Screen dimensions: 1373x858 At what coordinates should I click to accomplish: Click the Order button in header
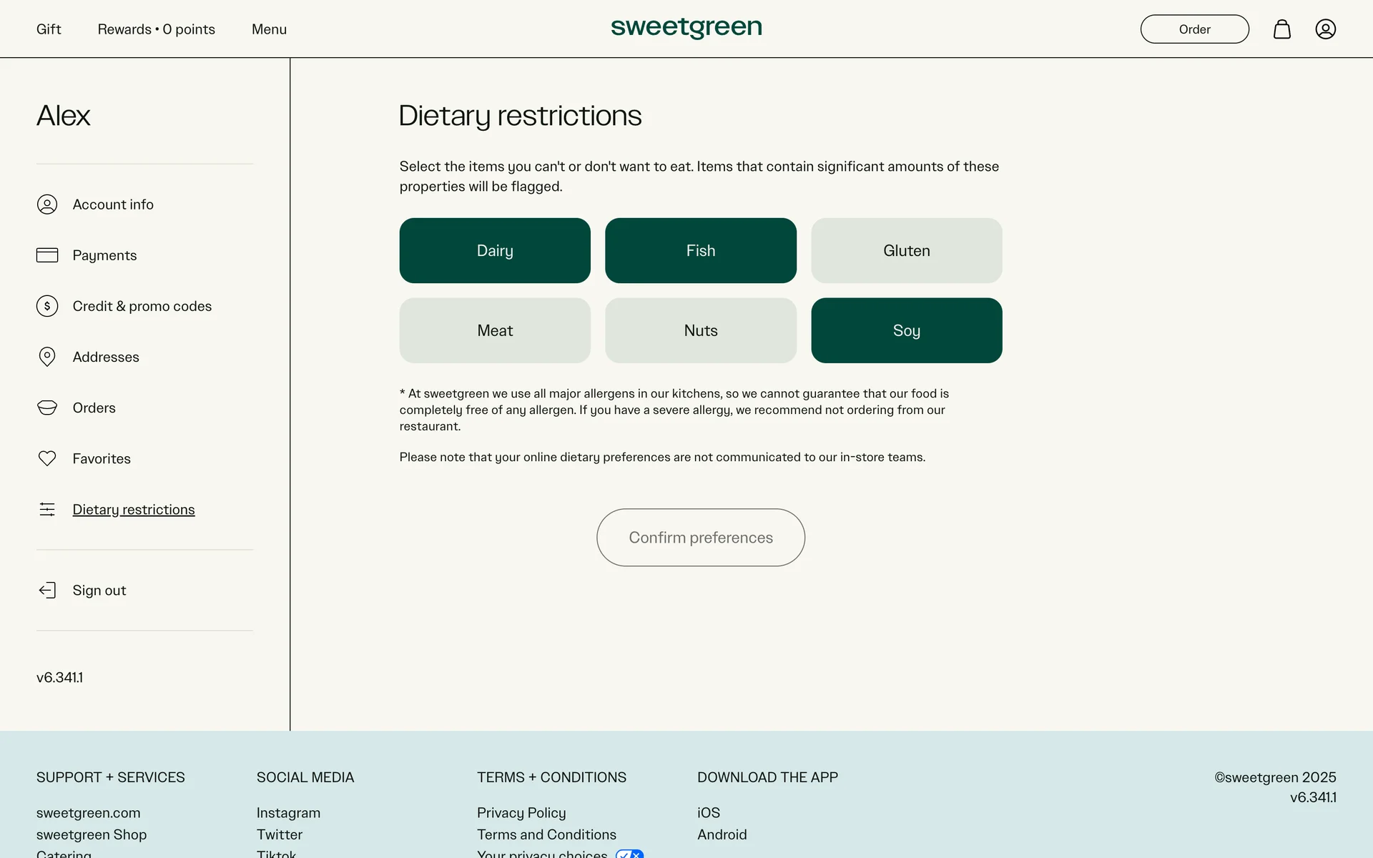[x=1194, y=29]
